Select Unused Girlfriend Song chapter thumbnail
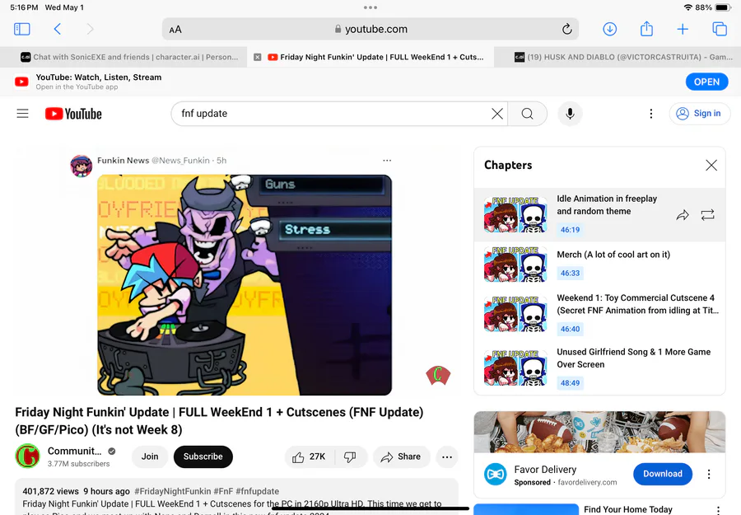 [x=515, y=368]
